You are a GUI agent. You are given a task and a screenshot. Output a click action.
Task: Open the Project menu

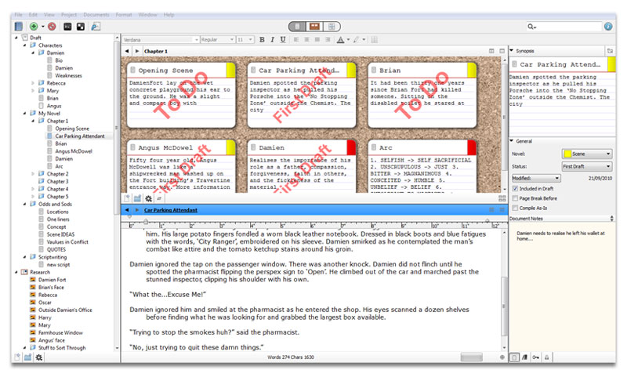point(69,14)
